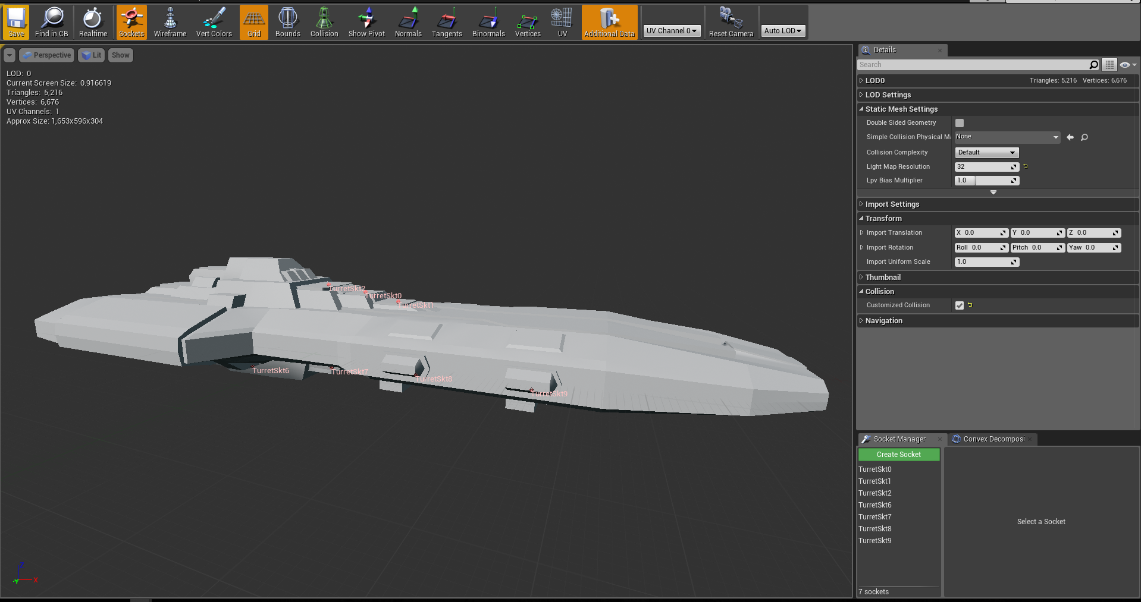Open the Lit view mode menu
Viewport: 1141px width, 602px height.
(91, 55)
